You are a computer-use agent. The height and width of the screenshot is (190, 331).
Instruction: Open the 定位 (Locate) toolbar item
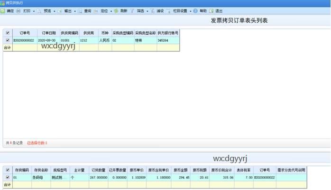point(101,10)
